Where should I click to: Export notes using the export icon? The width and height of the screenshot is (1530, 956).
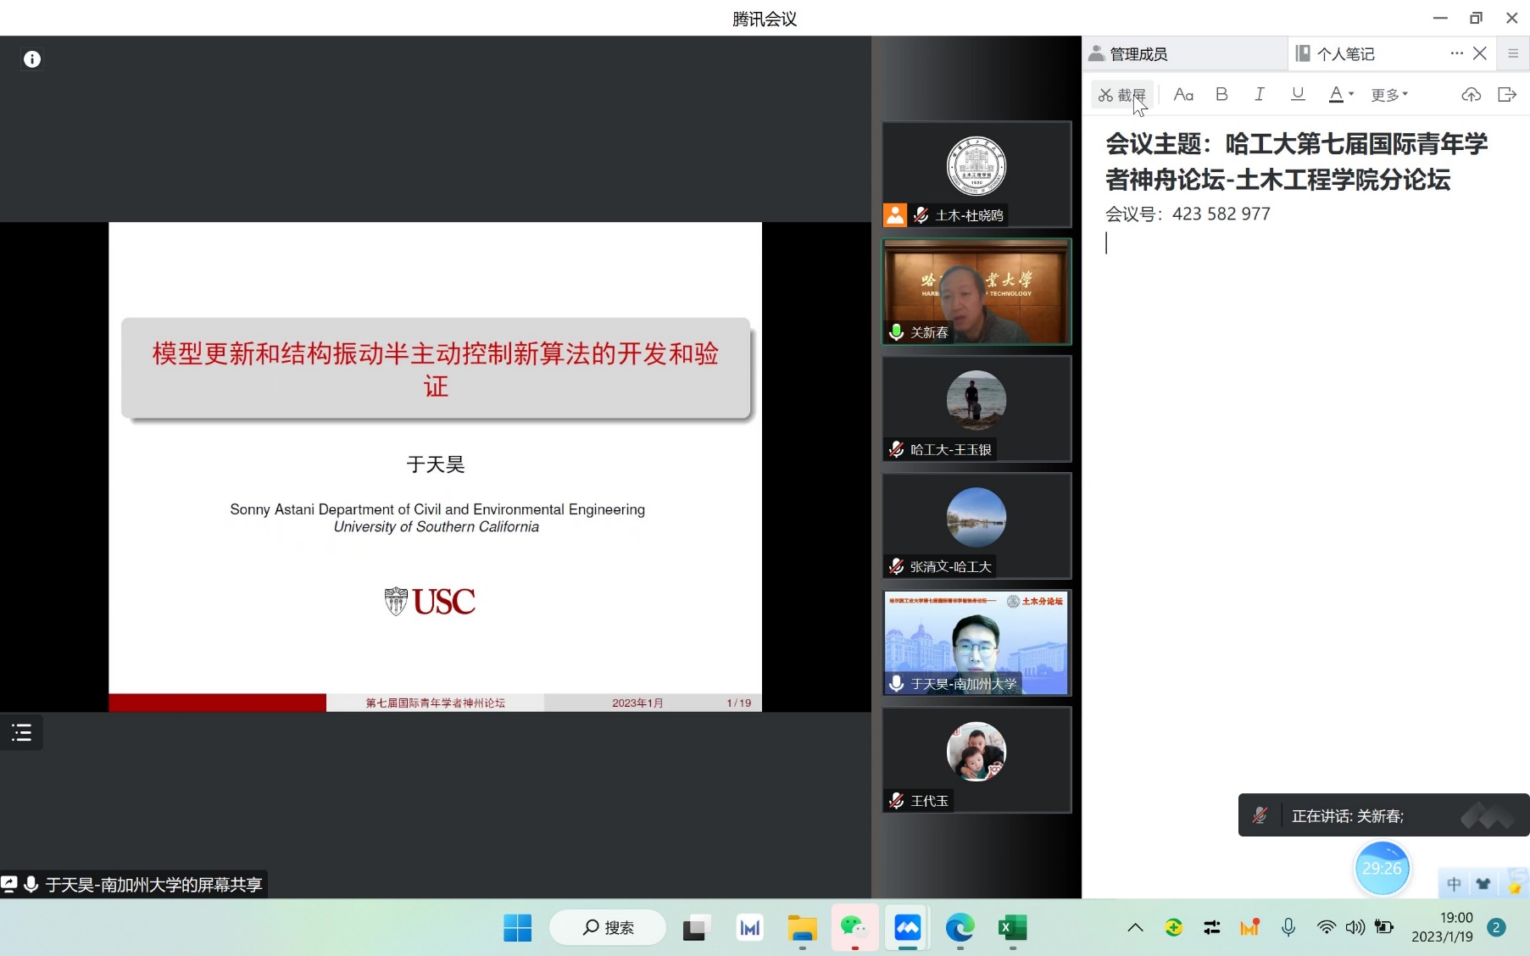pyautogui.click(x=1506, y=95)
